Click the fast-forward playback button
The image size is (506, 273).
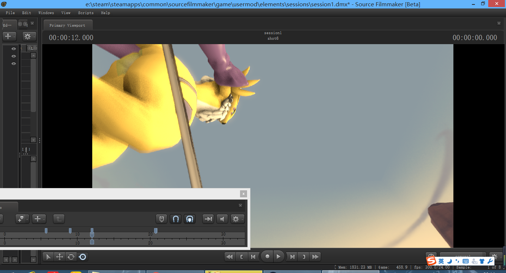click(315, 257)
